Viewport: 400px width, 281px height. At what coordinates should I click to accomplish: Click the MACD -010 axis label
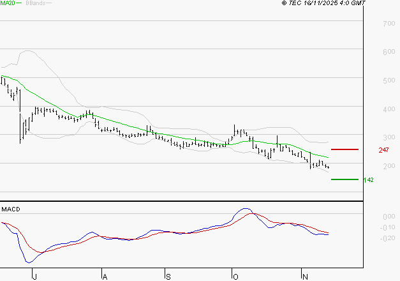387,227
